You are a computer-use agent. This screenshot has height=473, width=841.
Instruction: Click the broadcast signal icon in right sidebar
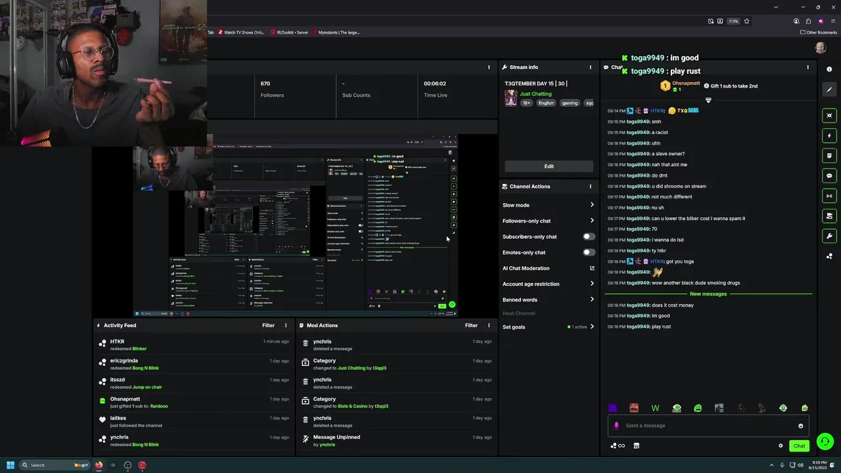829,196
